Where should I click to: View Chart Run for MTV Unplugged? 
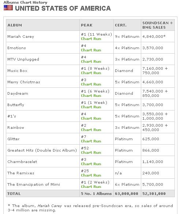[x=91, y=62]
